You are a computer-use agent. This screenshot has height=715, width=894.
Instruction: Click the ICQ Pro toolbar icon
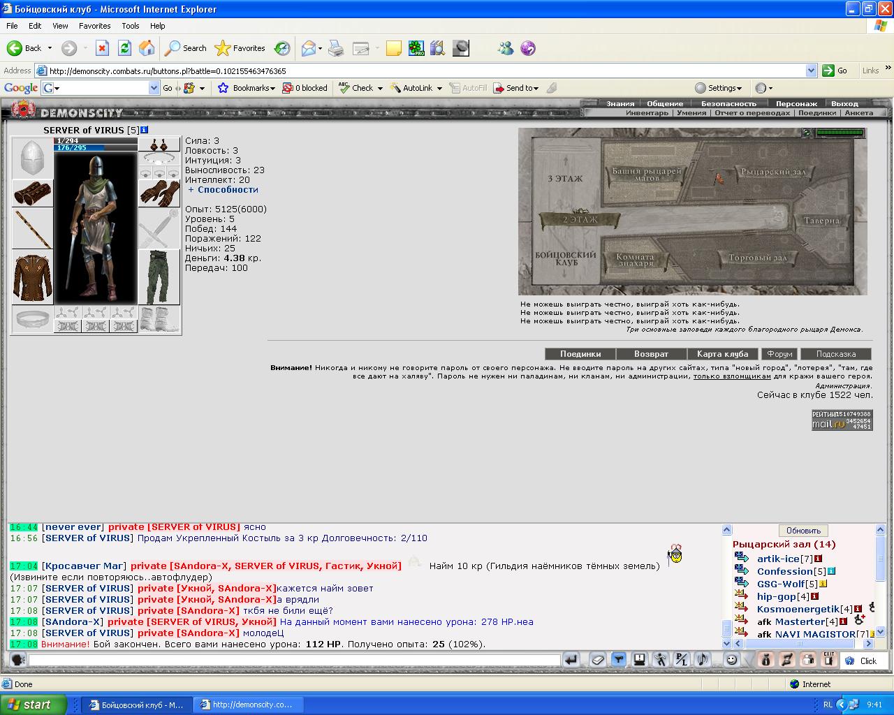click(x=416, y=48)
